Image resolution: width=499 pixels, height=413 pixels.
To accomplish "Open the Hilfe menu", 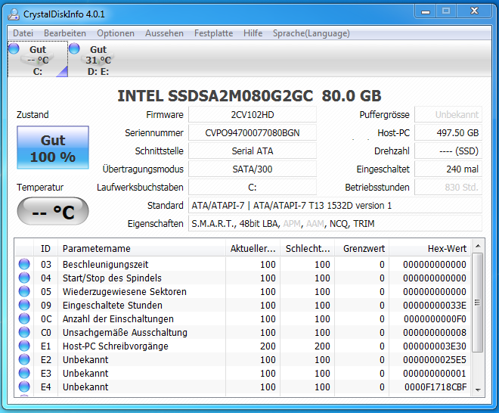I will click(x=253, y=33).
